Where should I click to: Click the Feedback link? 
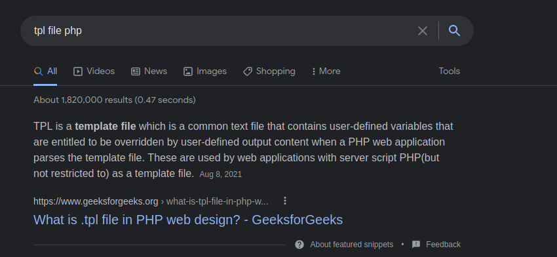point(443,245)
